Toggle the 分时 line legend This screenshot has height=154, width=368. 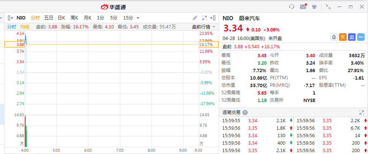click(x=12, y=27)
